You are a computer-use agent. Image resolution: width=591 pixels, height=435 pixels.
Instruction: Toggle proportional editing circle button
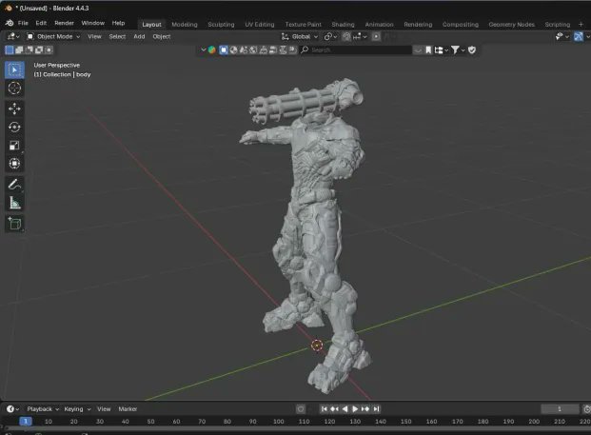[x=376, y=36]
